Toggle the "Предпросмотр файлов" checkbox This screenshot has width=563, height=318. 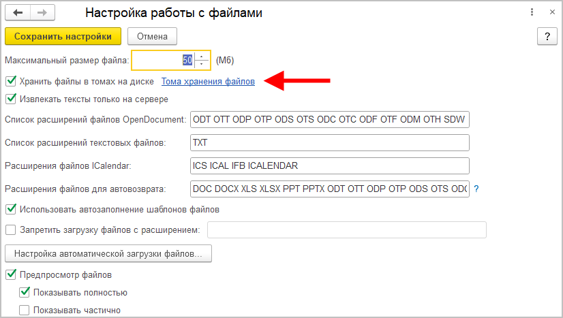coord(10,275)
